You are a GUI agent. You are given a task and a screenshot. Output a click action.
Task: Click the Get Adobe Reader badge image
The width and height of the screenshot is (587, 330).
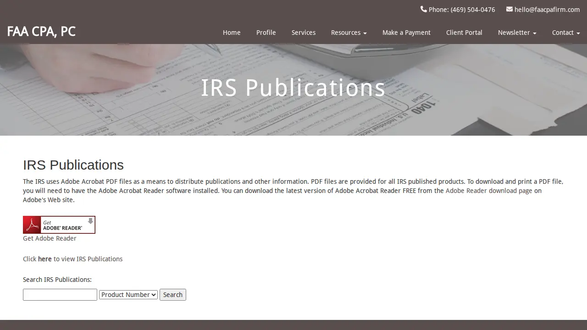coord(59,225)
